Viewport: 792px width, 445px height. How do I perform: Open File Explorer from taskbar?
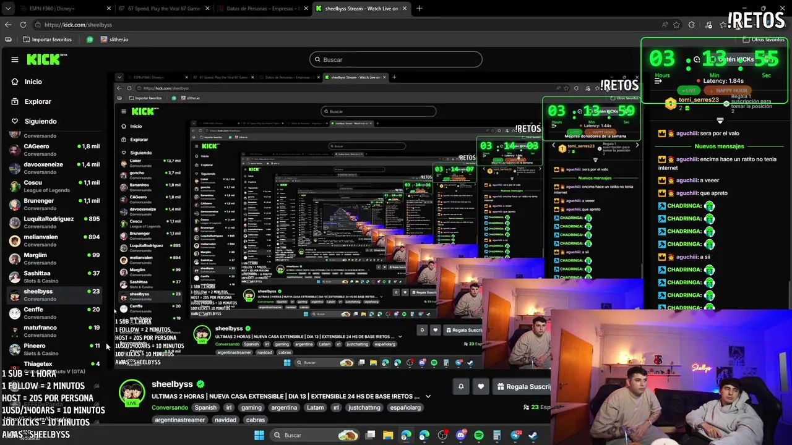[x=388, y=435]
